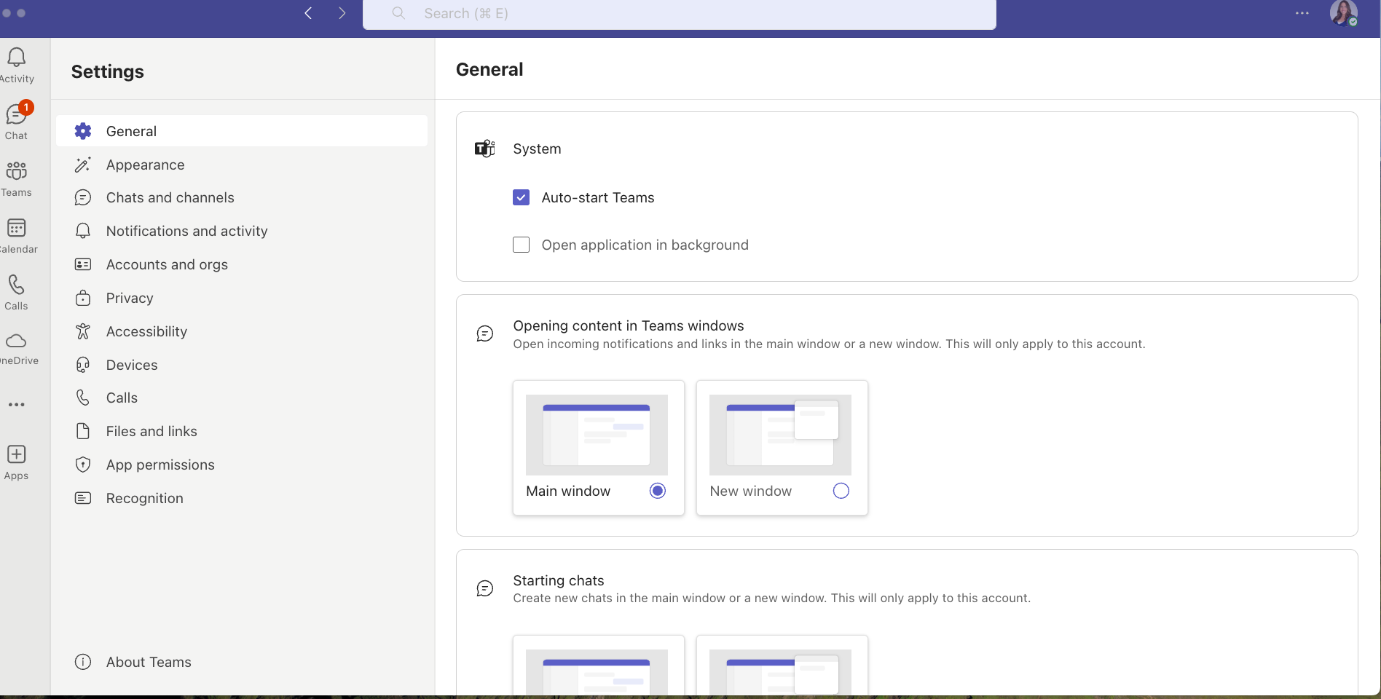1381x699 pixels.
Task: Open Accessibility settings
Action: pos(242,331)
